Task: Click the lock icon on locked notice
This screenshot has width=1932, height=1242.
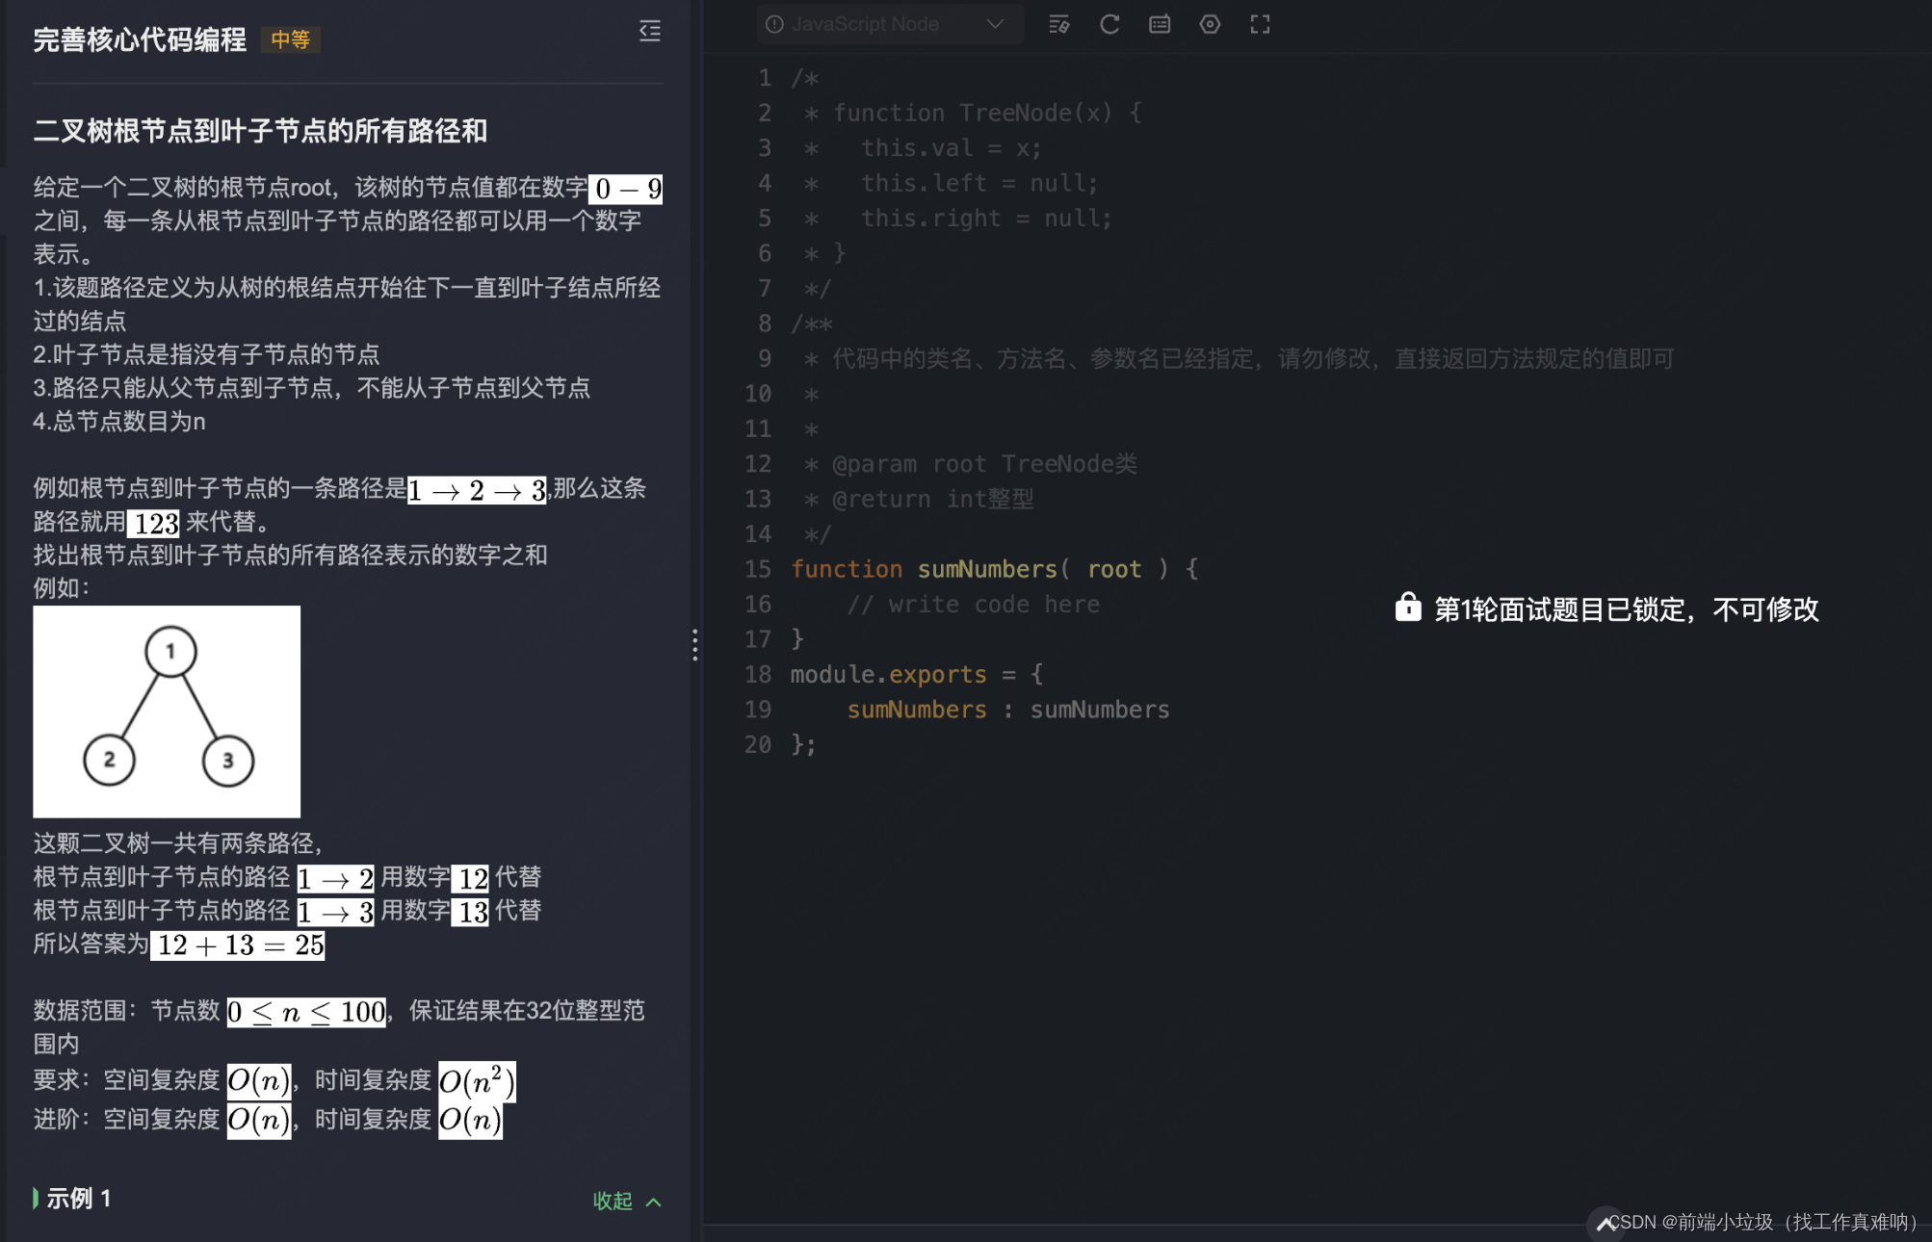Action: [x=1407, y=608]
